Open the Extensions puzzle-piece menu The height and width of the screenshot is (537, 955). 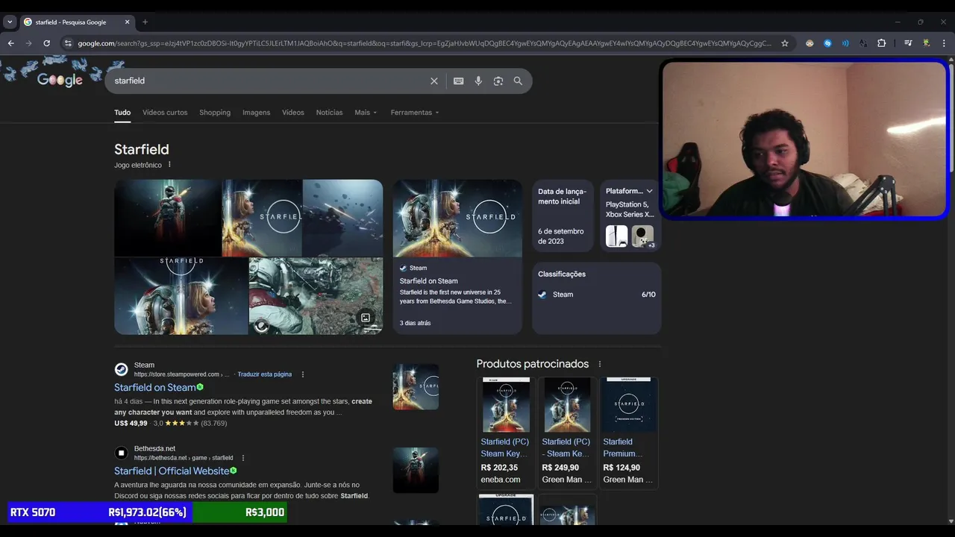click(x=881, y=43)
